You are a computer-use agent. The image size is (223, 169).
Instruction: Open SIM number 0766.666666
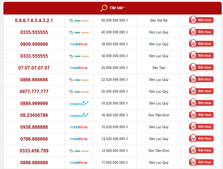click(x=34, y=139)
